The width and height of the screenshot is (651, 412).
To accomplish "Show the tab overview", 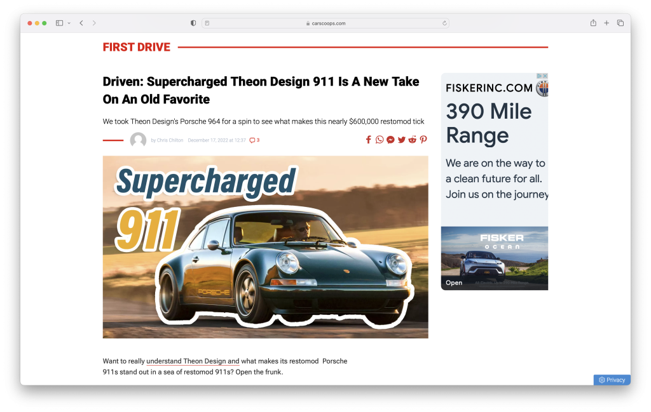I will 620,23.
